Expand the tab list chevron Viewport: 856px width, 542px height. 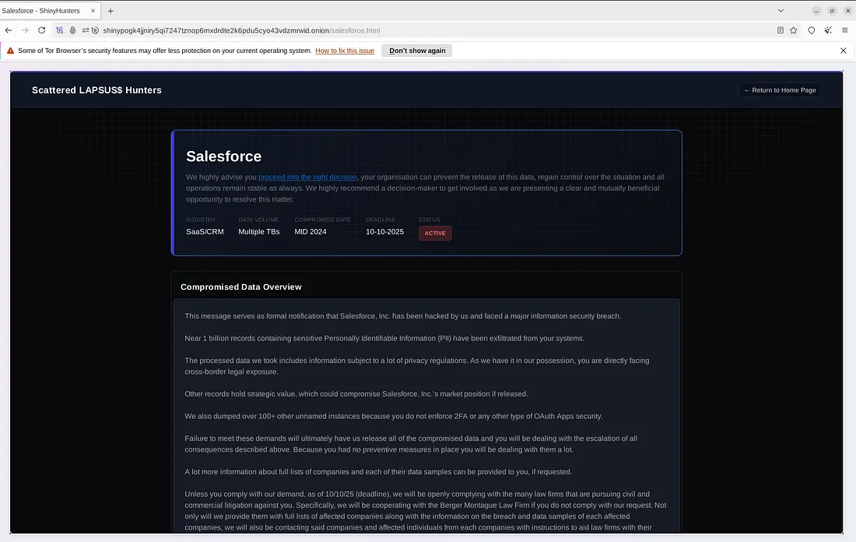[x=781, y=10]
